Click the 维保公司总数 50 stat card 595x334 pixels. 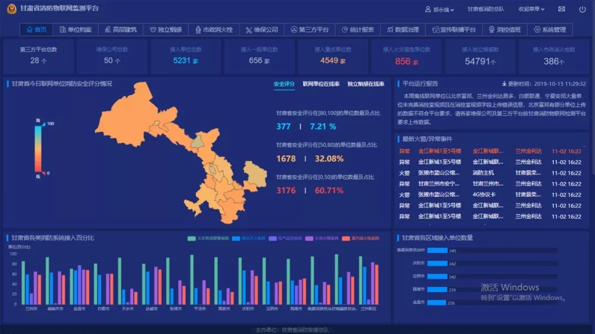point(112,56)
